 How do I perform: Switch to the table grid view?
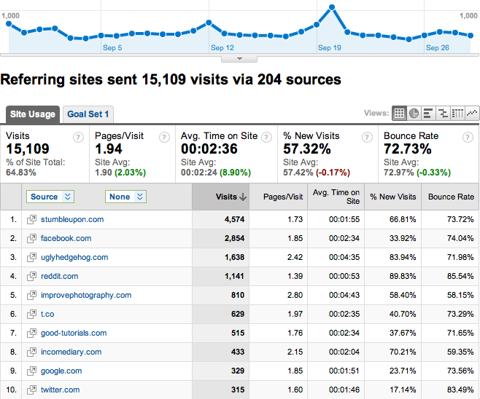point(399,114)
